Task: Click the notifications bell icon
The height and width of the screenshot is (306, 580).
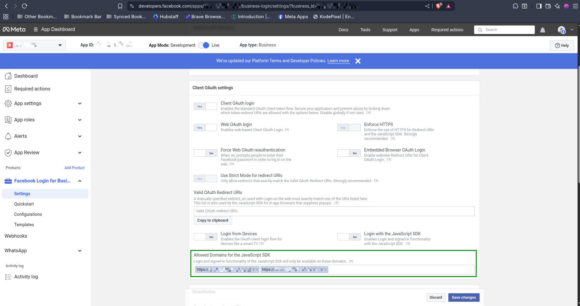Action: coord(542,30)
